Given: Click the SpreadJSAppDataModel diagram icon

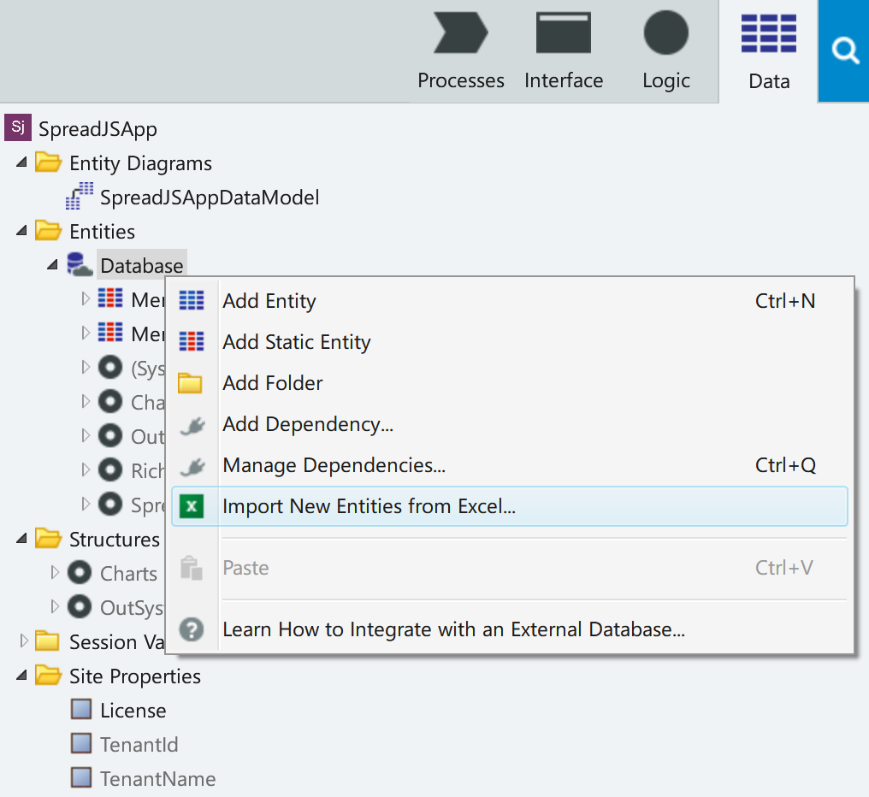Looking at the screenshot, I should point(80,196).
